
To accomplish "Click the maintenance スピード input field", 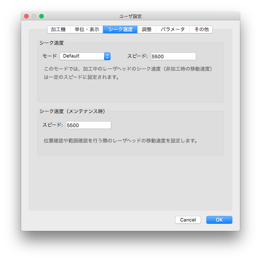I will pyautogui.click(x=89, y=125).
